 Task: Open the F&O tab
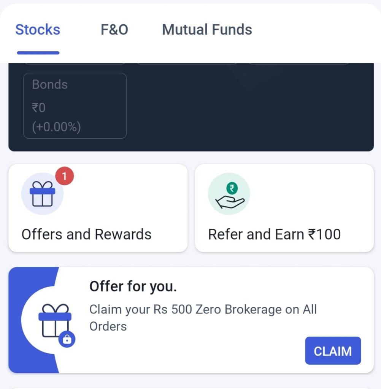click(114, 30)
